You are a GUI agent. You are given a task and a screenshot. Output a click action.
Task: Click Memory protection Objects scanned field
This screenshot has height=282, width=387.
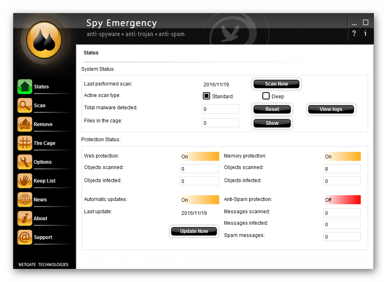(x=342, y=169)
